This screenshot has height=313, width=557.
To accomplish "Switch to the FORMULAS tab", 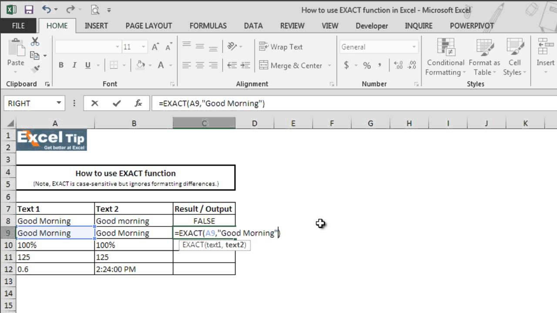I will point(208,26).
